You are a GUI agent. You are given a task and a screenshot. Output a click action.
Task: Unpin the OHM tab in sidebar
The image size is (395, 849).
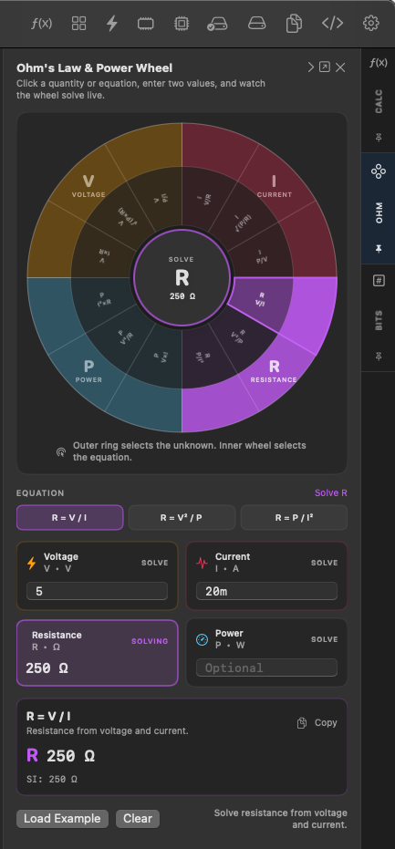pos(379,249)
